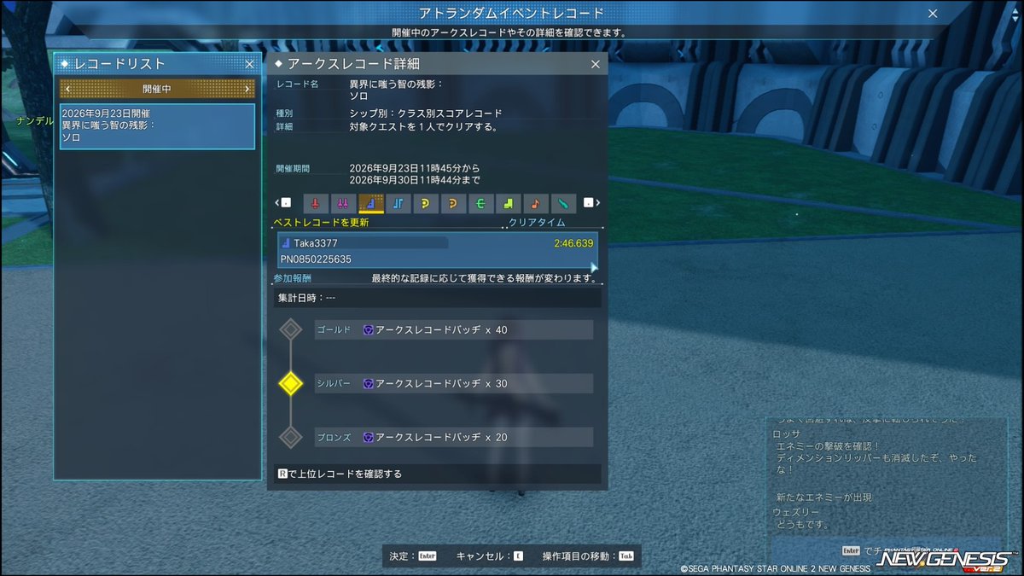Click the クリアタイム column header
The height and width of the screenshot is (576, 1024).
pyautogui.click(x=537, y=223)
